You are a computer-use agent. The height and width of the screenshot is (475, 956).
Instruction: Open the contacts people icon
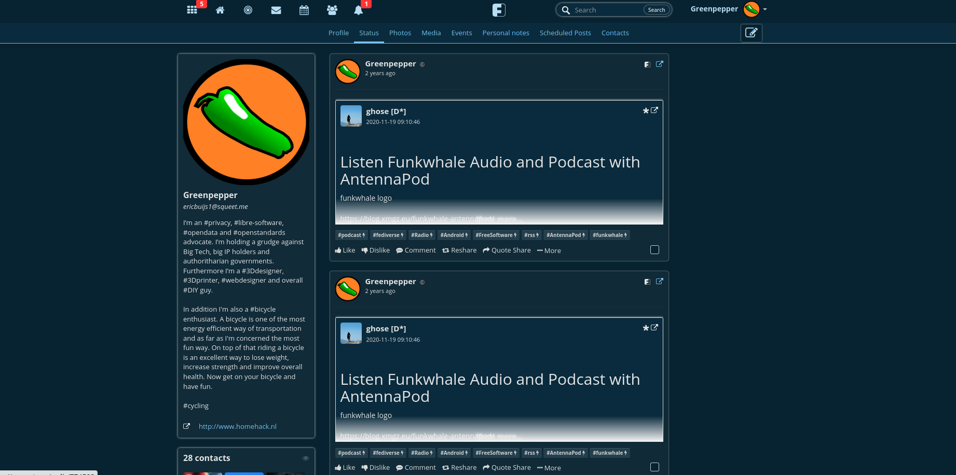pos(332,10)
